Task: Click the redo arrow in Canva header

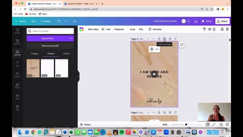Action: [x=66, y=21]
